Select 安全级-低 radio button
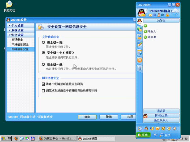This screenshot has height=142, width=190. pos(43,64)
